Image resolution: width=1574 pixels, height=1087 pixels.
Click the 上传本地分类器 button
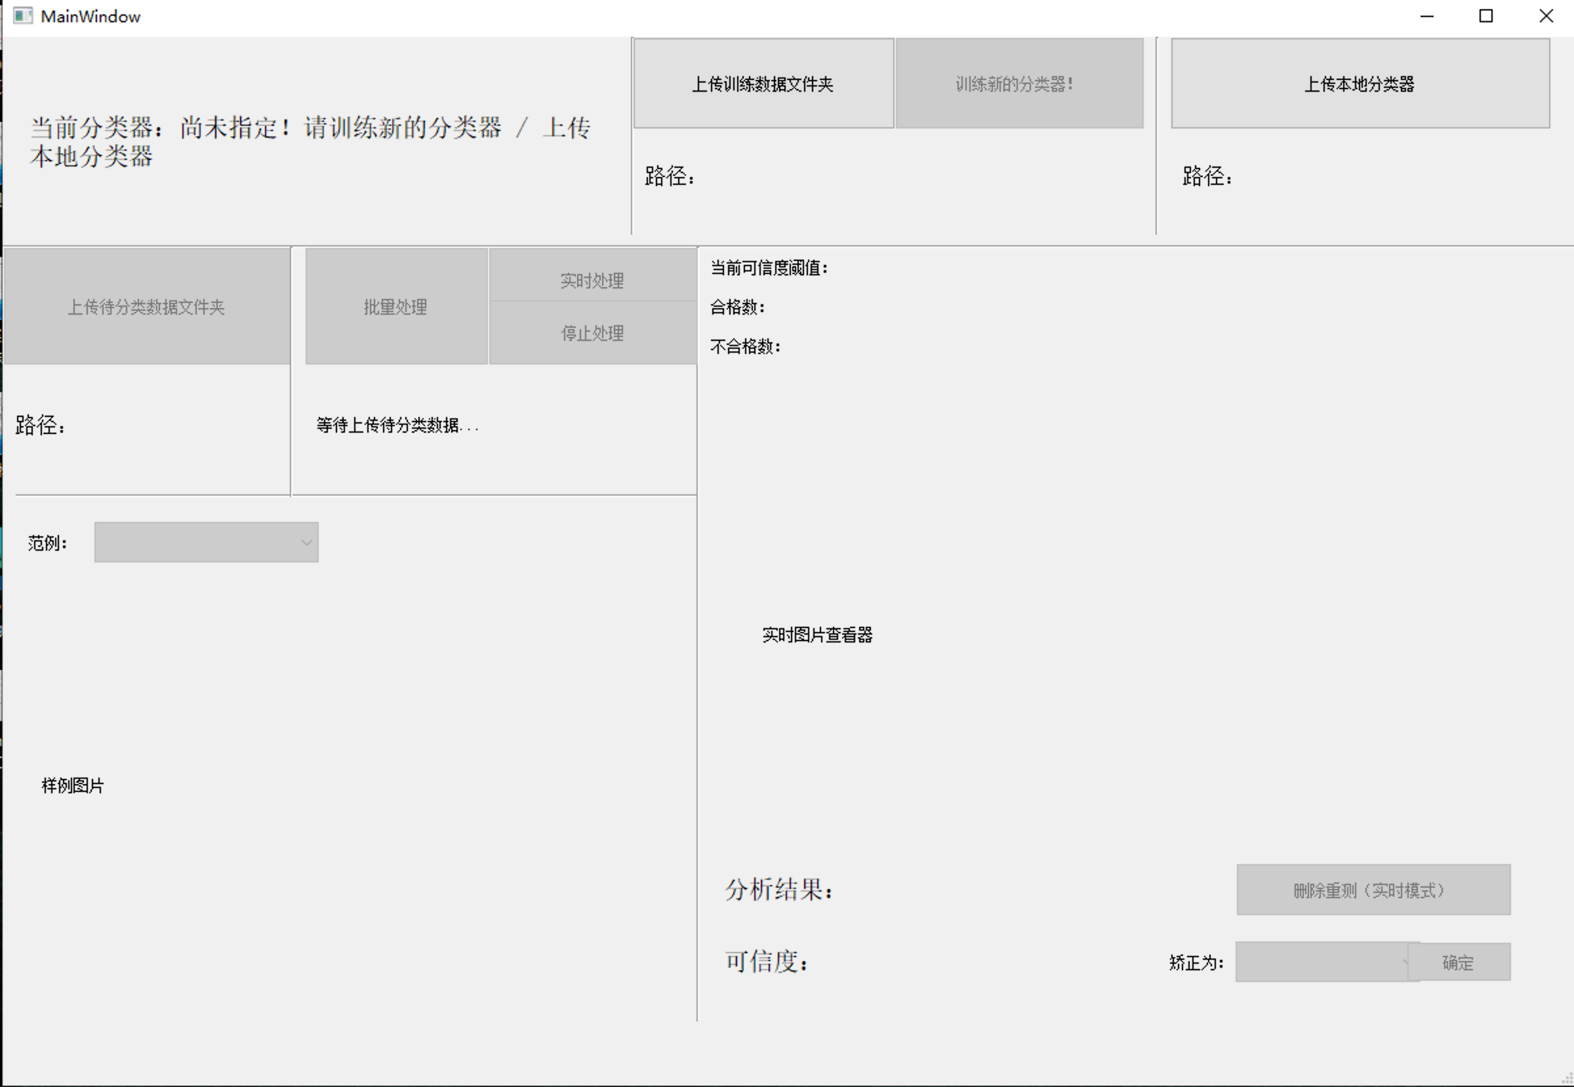point(1358,84)
